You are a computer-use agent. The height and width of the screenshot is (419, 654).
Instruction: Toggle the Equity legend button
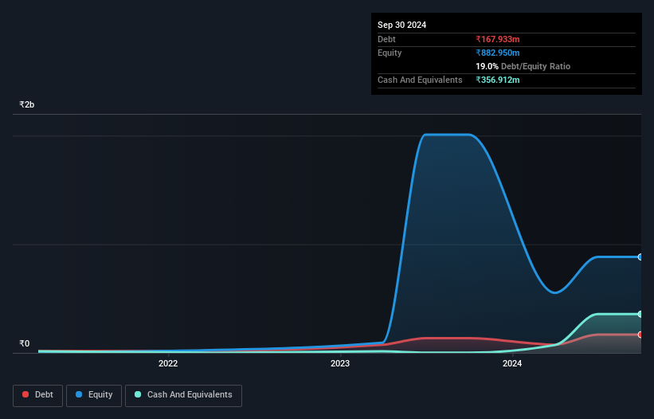(x=94, y=395)
